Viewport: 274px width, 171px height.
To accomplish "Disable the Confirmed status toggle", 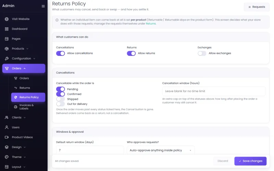I will click(x=61, y=94).
